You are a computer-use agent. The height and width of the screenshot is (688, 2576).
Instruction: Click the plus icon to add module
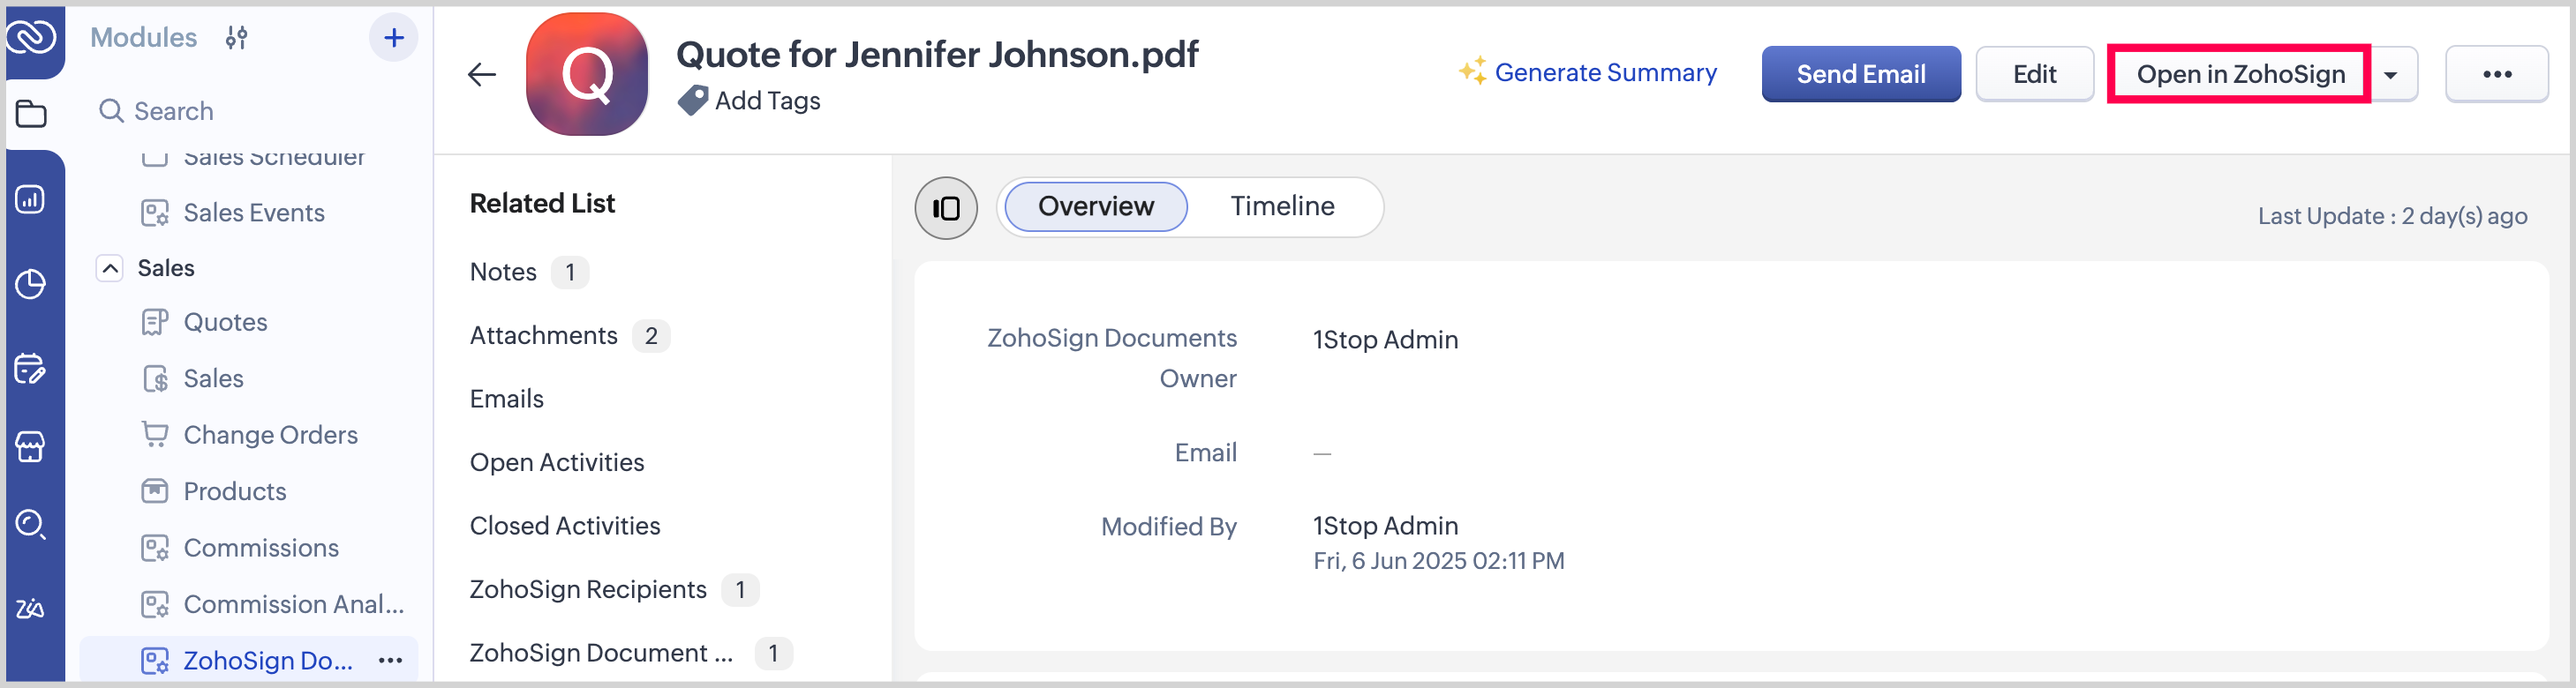[x=393, y=38]
